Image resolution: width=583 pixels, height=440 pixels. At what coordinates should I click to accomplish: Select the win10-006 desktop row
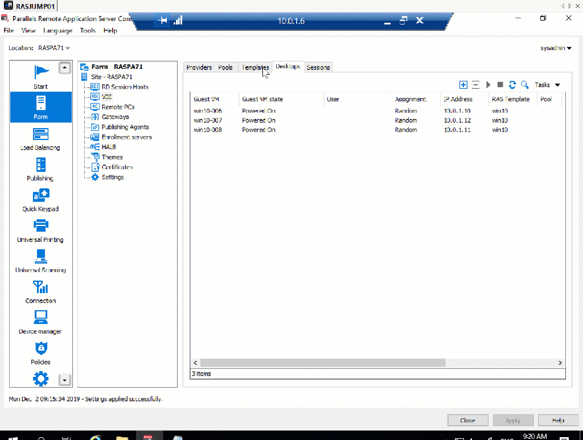[x=377, y=111]
